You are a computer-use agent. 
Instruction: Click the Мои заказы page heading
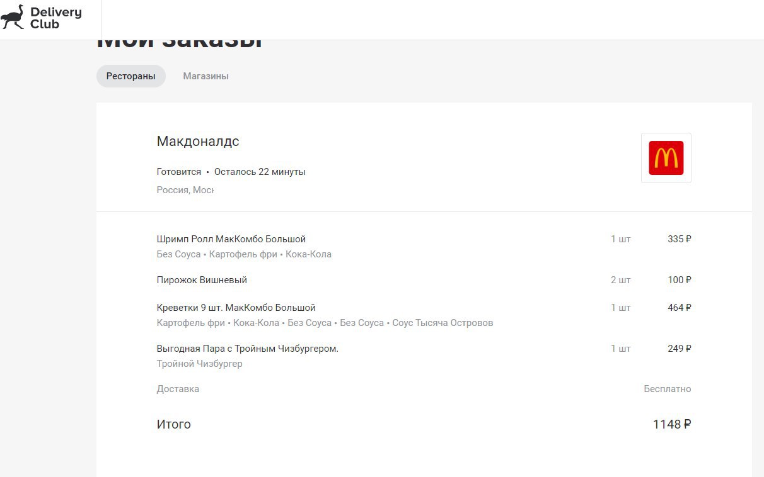coord(180,44)
